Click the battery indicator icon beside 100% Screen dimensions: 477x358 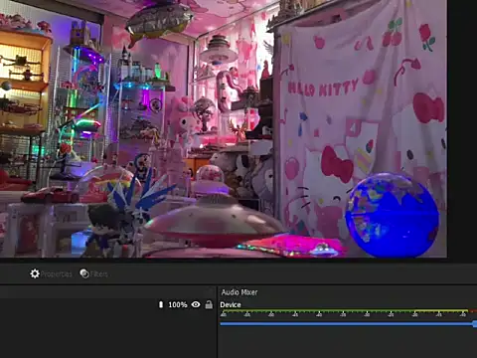pos(161,304)
